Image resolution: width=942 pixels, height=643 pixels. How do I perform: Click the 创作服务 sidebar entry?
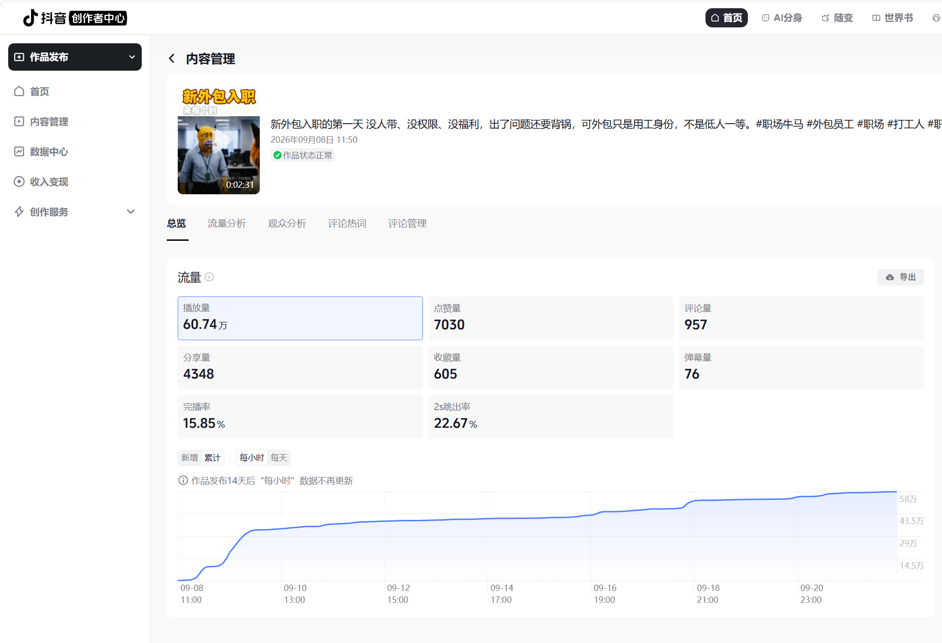(75, 212)
